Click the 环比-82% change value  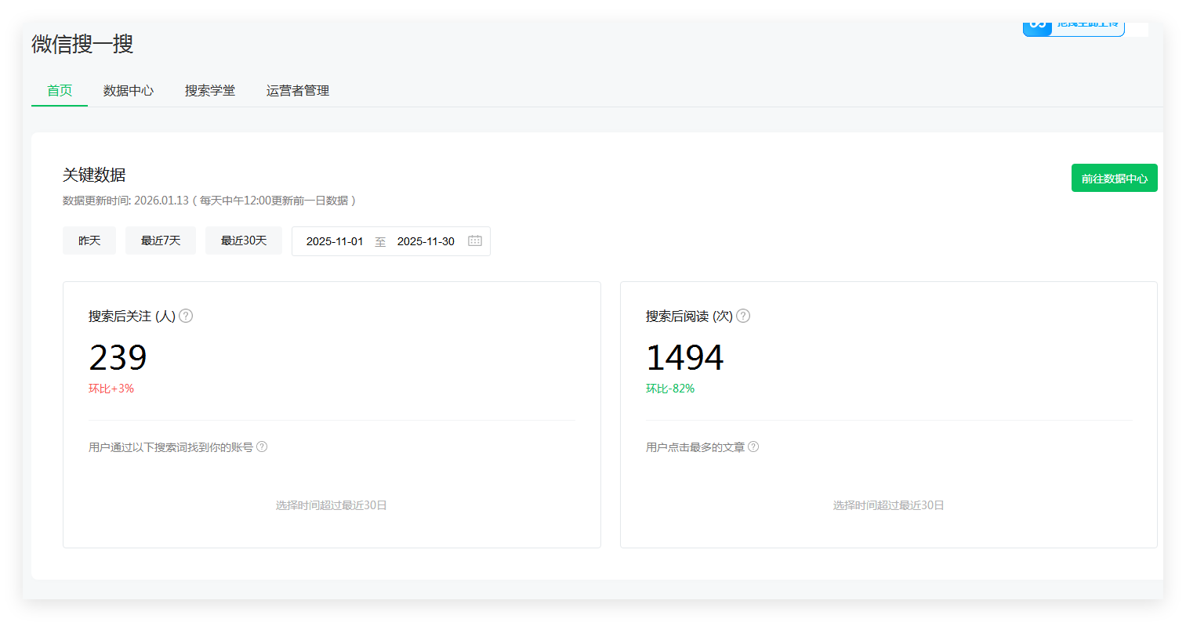pos(670,389)
